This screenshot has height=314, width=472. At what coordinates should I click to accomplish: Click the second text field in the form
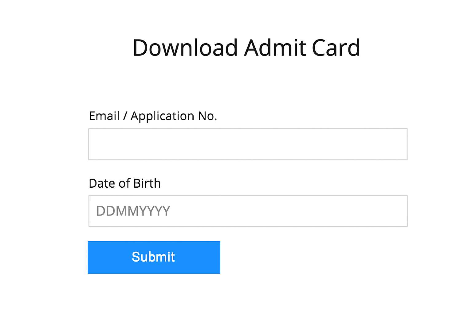(248, 211)
